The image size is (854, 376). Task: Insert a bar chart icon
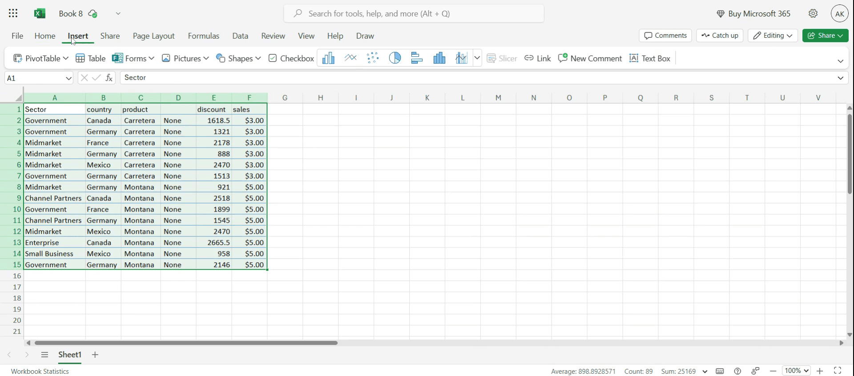coord(417,58)
